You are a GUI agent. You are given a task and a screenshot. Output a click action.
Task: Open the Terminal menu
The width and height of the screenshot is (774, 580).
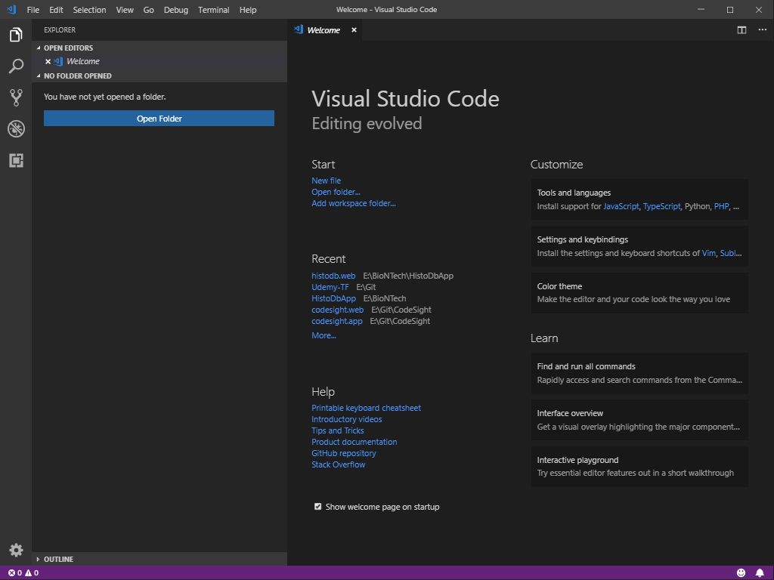213,10
